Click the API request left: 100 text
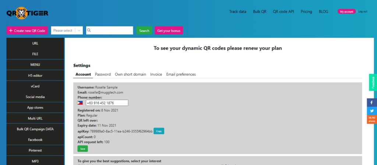The height and width of the screenshot is (165, 377). point(94,142)
